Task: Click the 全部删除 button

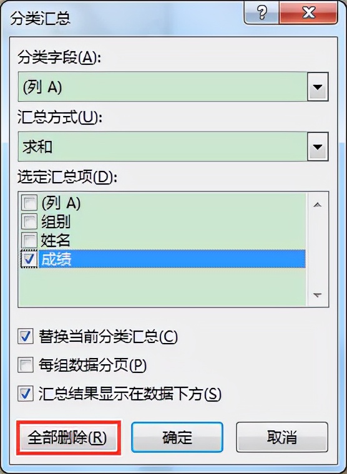Action: point(69,437)
